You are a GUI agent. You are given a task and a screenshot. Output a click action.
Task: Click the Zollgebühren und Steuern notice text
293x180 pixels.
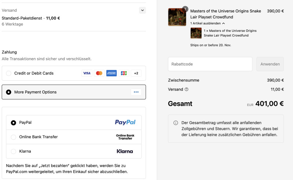[230, 129]
